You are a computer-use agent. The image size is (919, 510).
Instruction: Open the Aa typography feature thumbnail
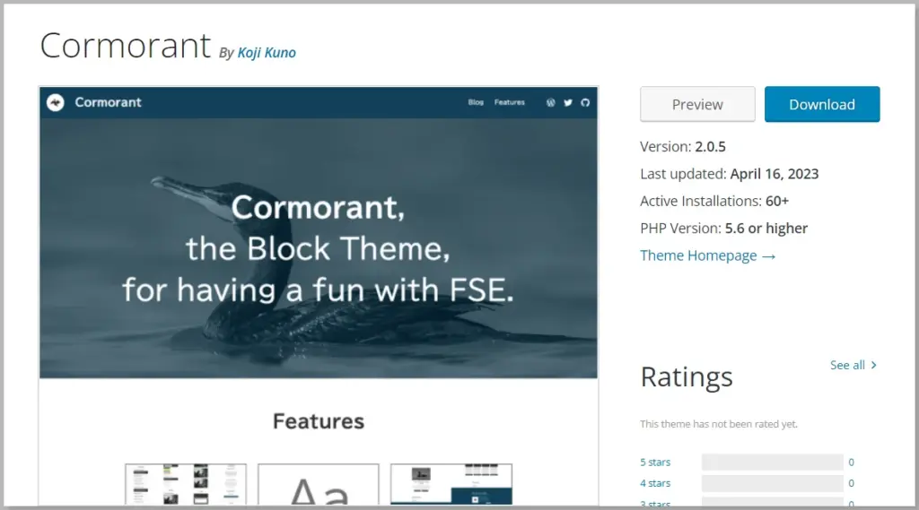pyautogui.click(x=319, y=484)
